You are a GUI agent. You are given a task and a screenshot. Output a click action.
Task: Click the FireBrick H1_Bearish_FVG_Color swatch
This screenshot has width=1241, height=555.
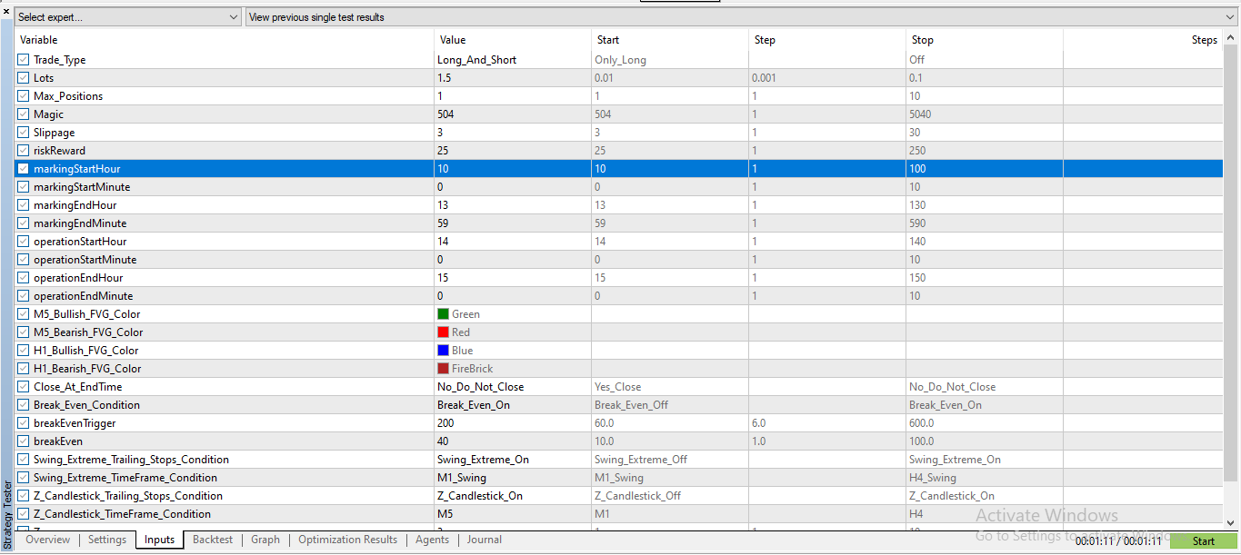click(x=441, y=368)
